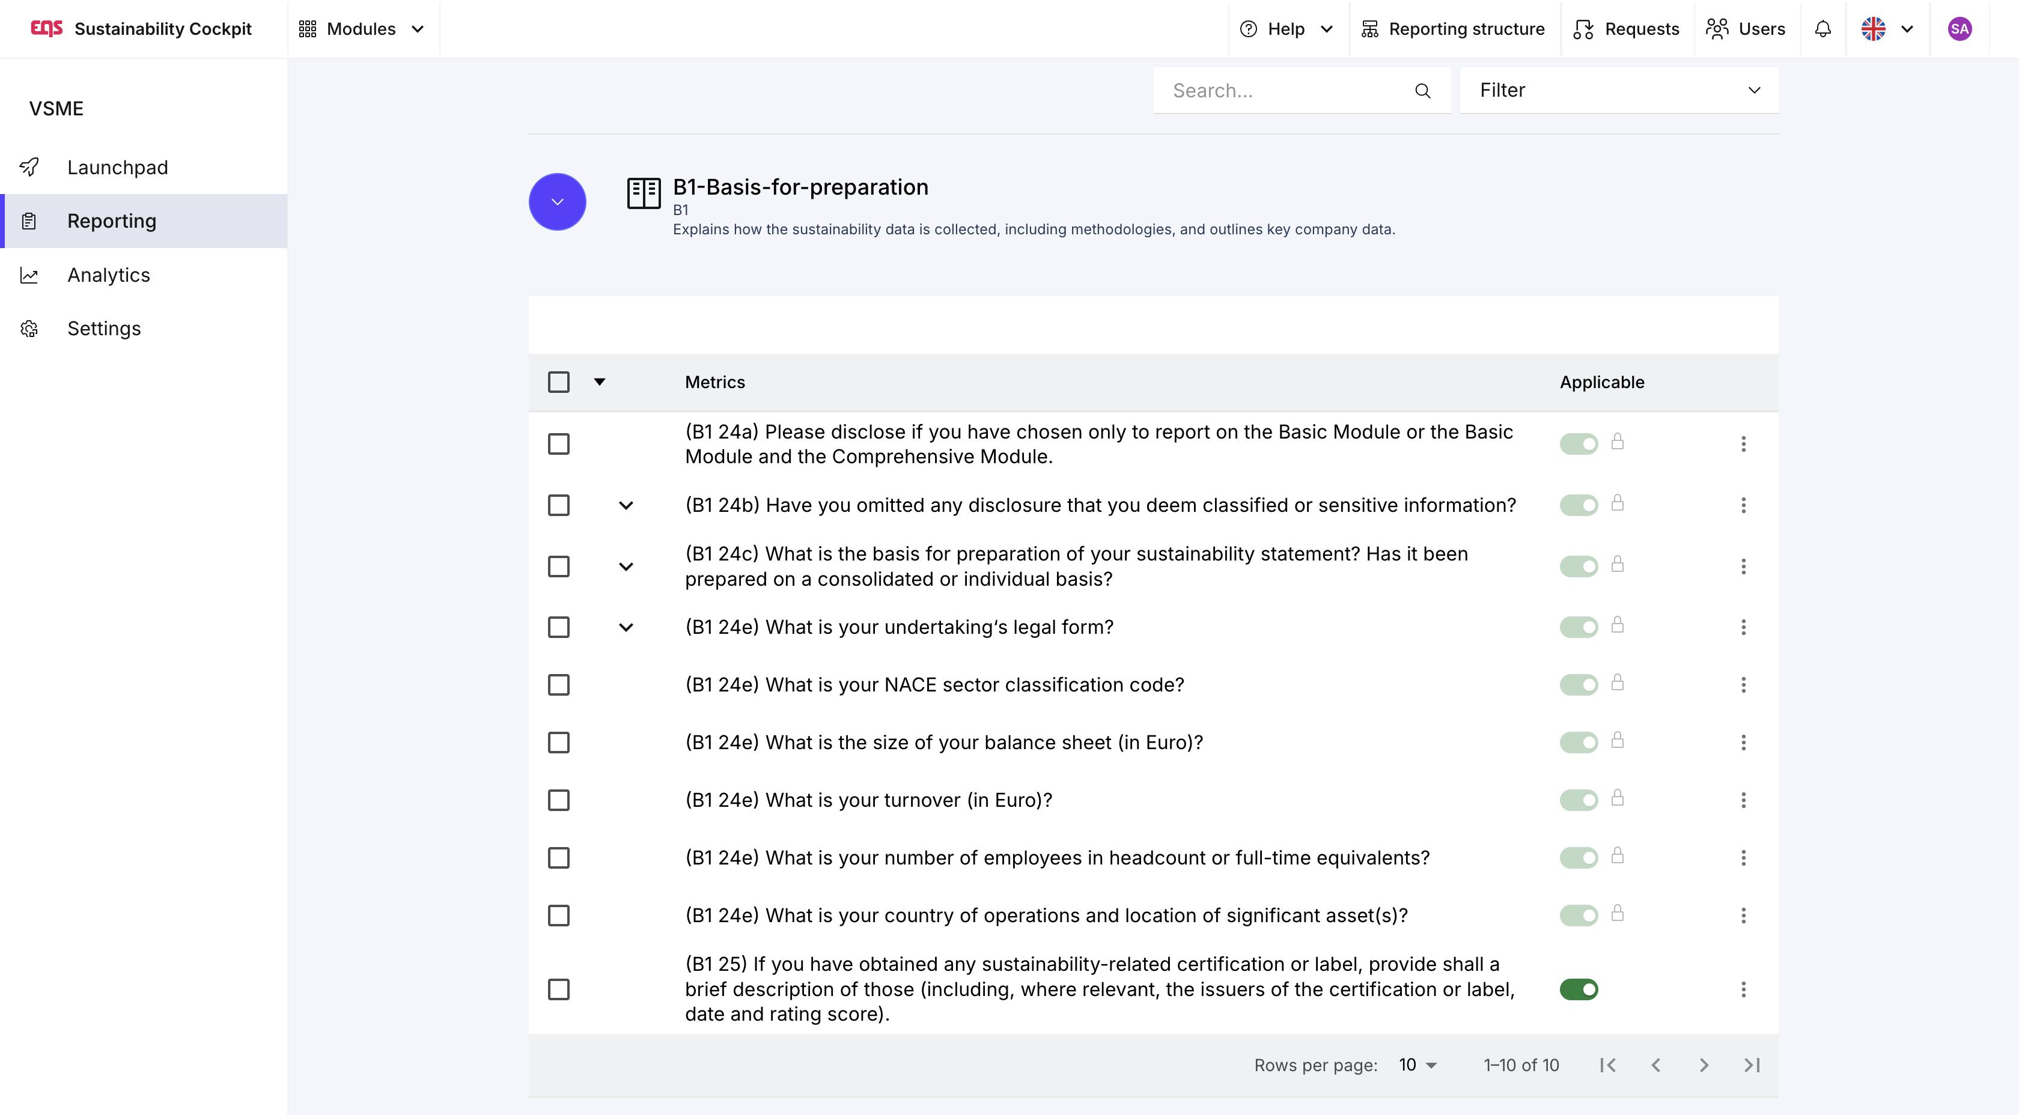Open the Filter dropdown
Image resolution: width=2019 pixels, height=1115 pixels.
coord(1618,90)
